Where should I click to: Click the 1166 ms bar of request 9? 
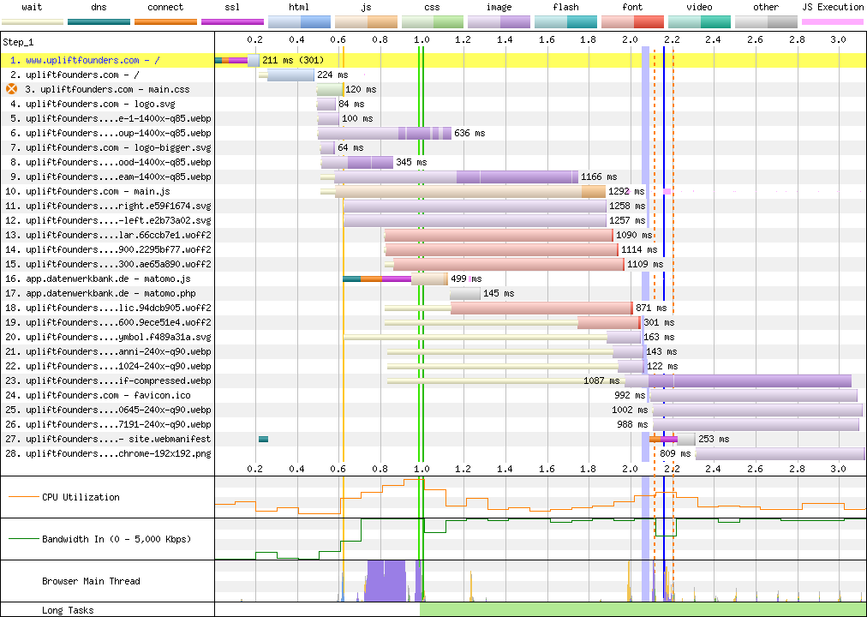coord(449,177)
